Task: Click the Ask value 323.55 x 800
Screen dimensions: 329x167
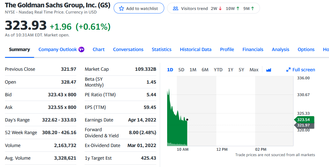Action: click(x=62, y=107)
